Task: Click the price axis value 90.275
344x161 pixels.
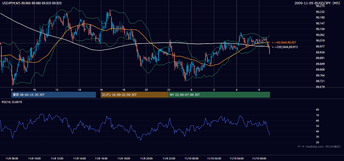Action: (320, 6)
